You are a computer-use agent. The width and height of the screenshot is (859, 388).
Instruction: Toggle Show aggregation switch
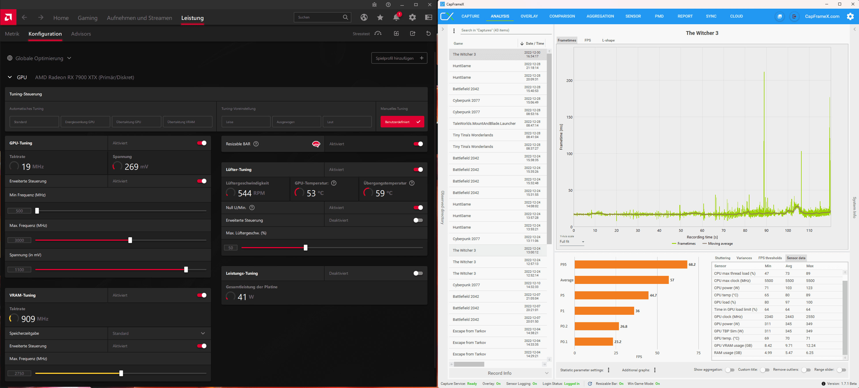(730, 370)
